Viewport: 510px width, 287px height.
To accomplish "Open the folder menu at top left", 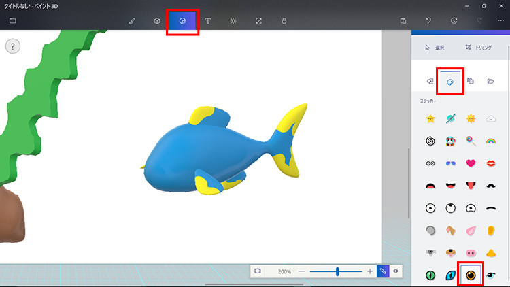I will click(12, 21).
